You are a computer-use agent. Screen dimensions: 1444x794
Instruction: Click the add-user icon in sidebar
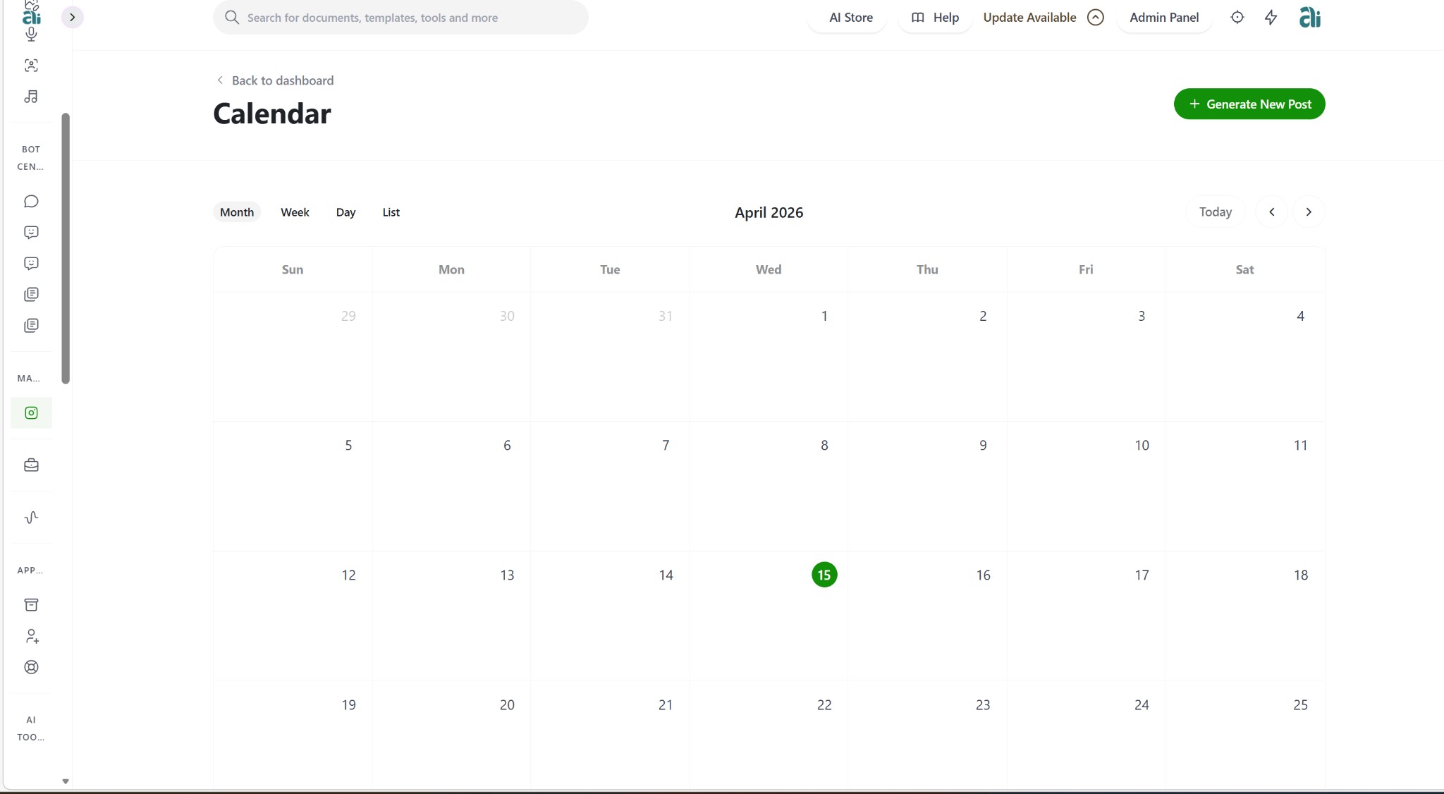[x=31, y=636]
